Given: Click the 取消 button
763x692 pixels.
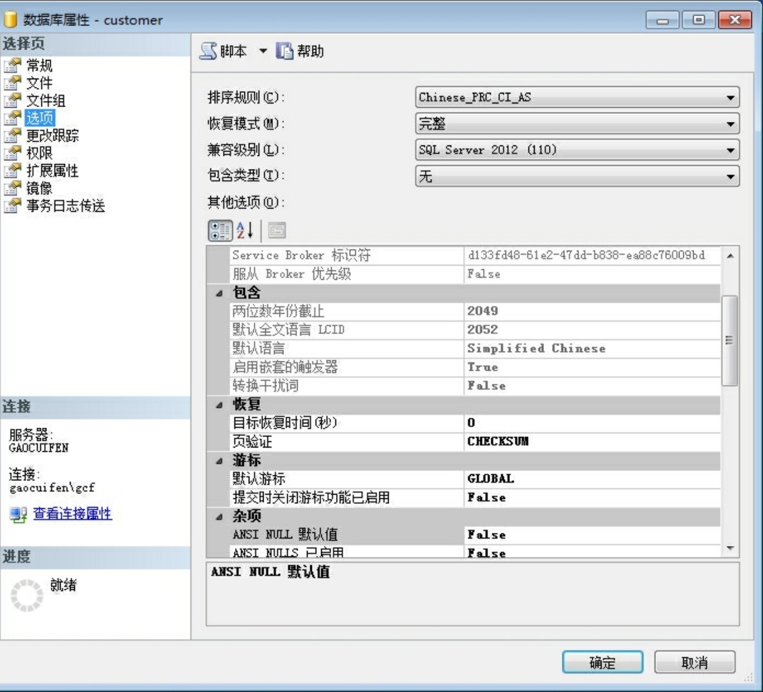Looking at the screenshot, I should coord(695,662).
